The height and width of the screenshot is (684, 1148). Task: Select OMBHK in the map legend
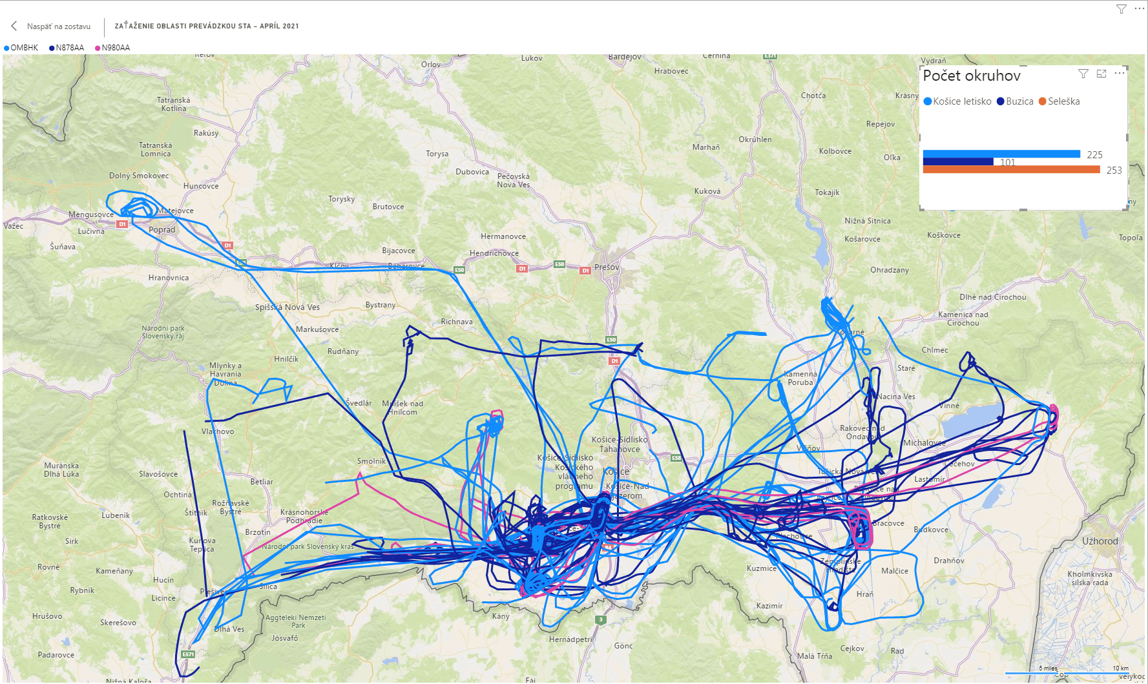pyautogui.click(x=24, y=48)
